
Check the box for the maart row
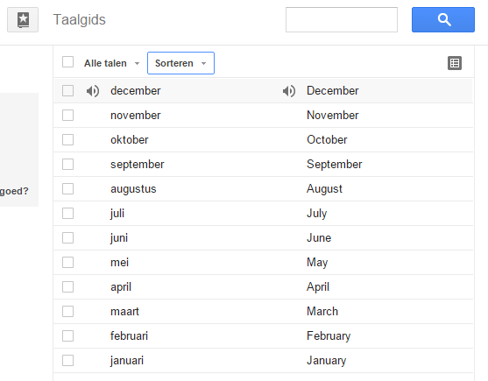(x=67, y=311)
